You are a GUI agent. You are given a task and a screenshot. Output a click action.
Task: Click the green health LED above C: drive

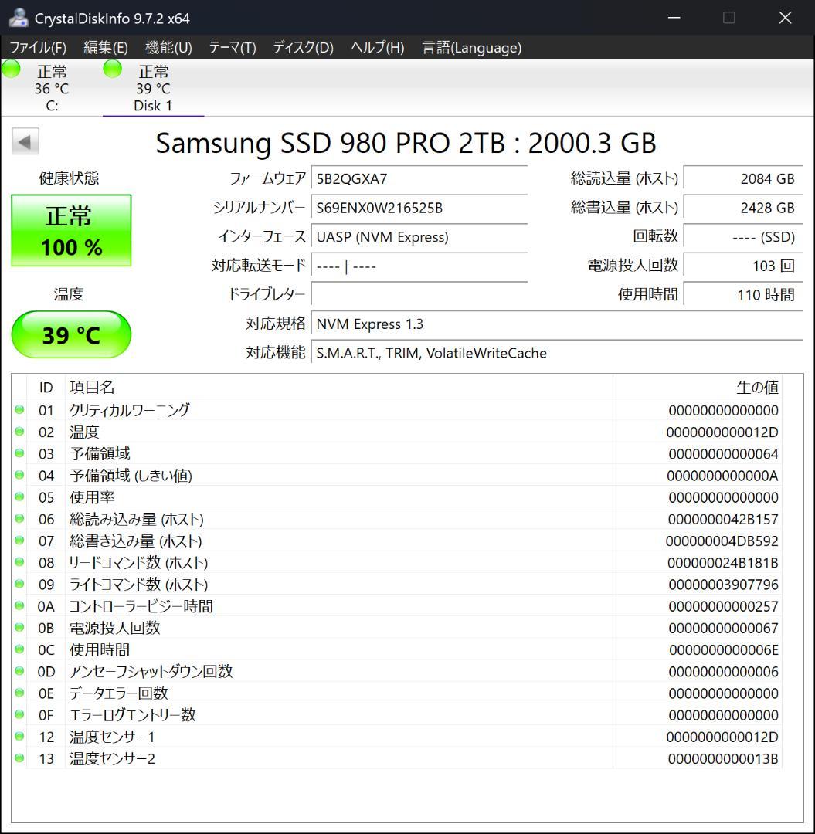(11, 69)
